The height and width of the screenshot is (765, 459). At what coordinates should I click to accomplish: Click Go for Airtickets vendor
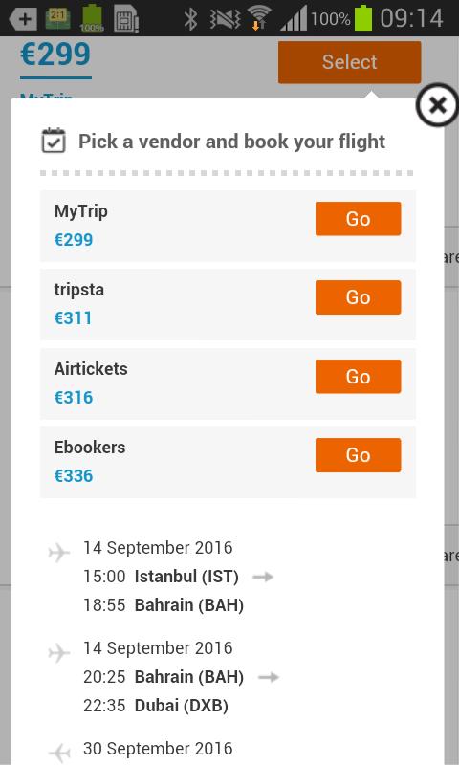tap(358, 376)
